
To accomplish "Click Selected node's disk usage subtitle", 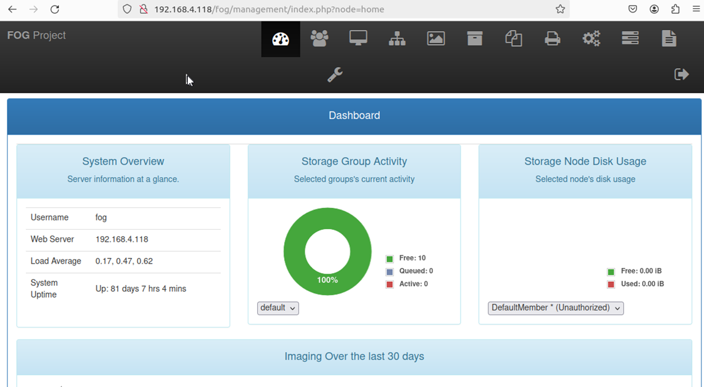I will [586, 179].
